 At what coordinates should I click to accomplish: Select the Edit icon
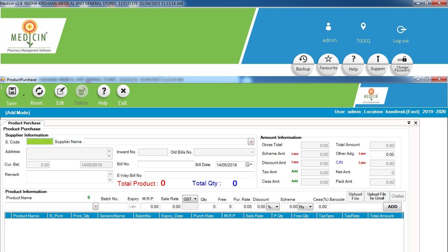[60, 92]
